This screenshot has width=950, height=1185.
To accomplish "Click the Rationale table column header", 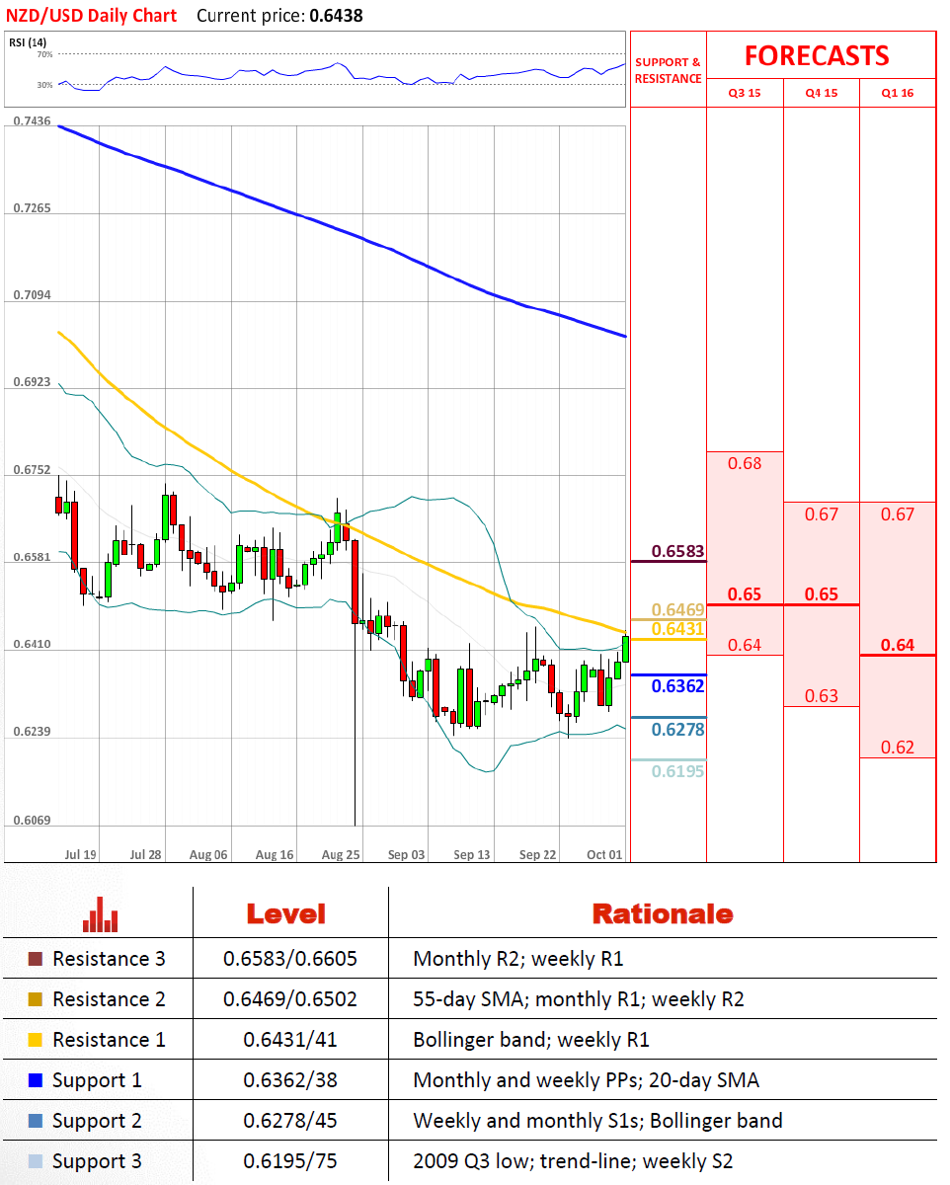I will 663,914.
